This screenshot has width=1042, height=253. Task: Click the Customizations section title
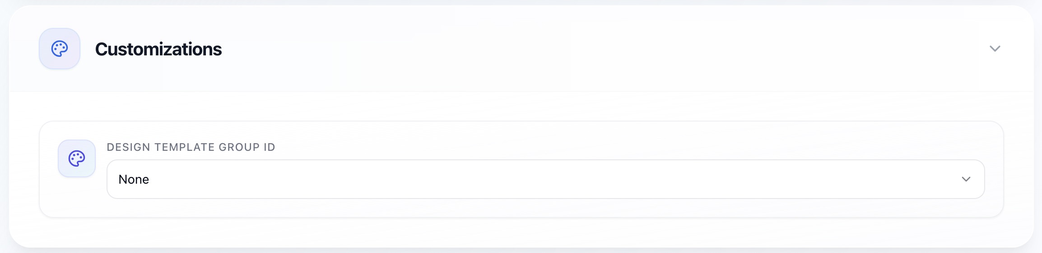coord(158,49)
